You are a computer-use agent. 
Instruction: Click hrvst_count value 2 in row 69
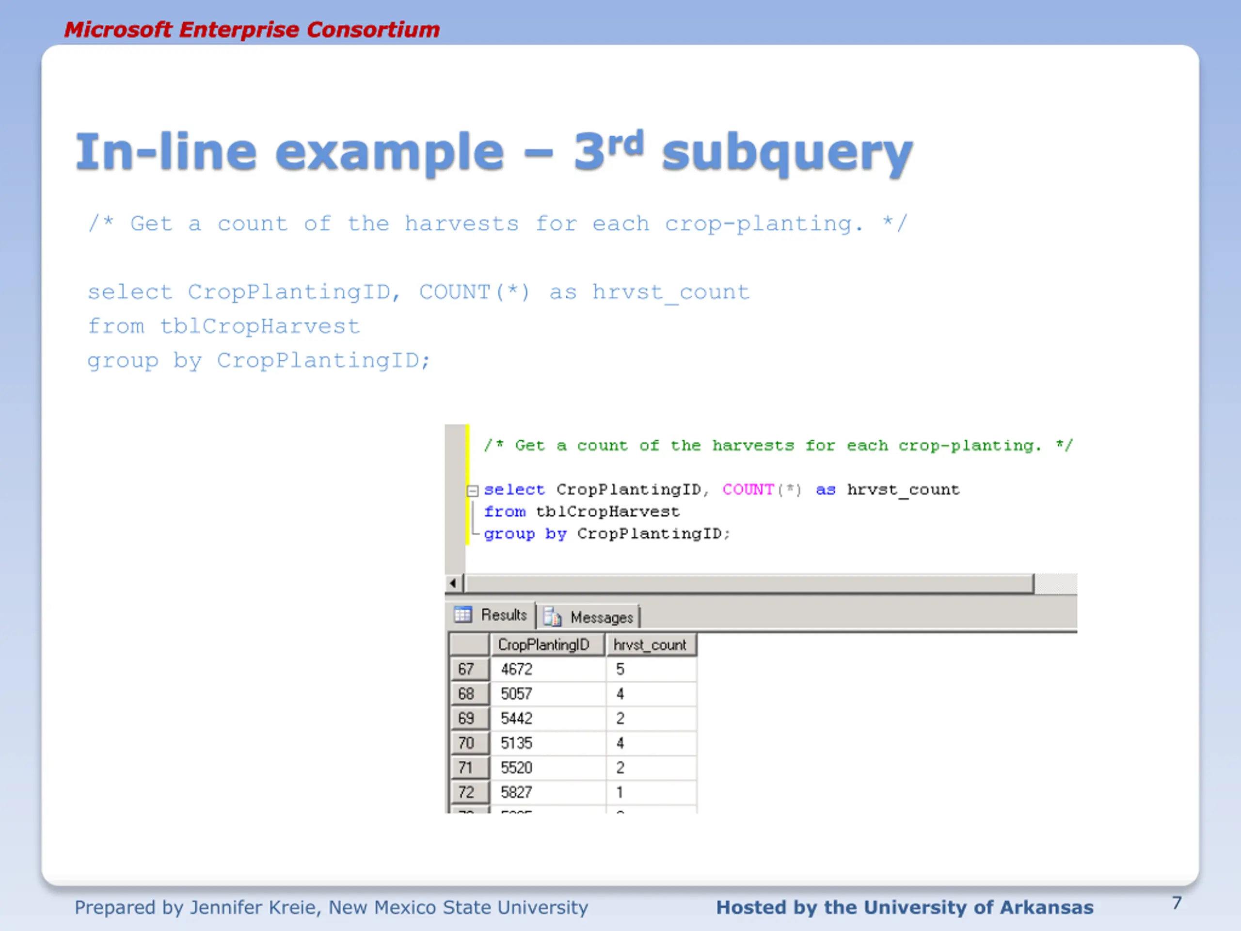click(652, 718)
